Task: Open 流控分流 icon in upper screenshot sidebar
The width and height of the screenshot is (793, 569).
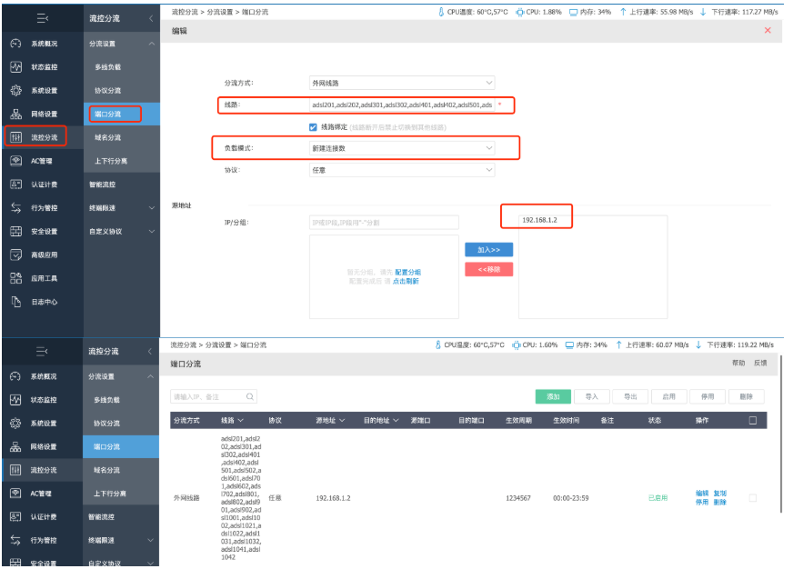Action: (x=16, y=137)
